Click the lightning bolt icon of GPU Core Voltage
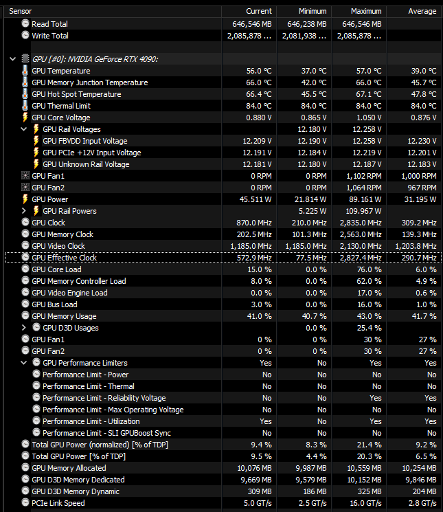 click(25, 118)
